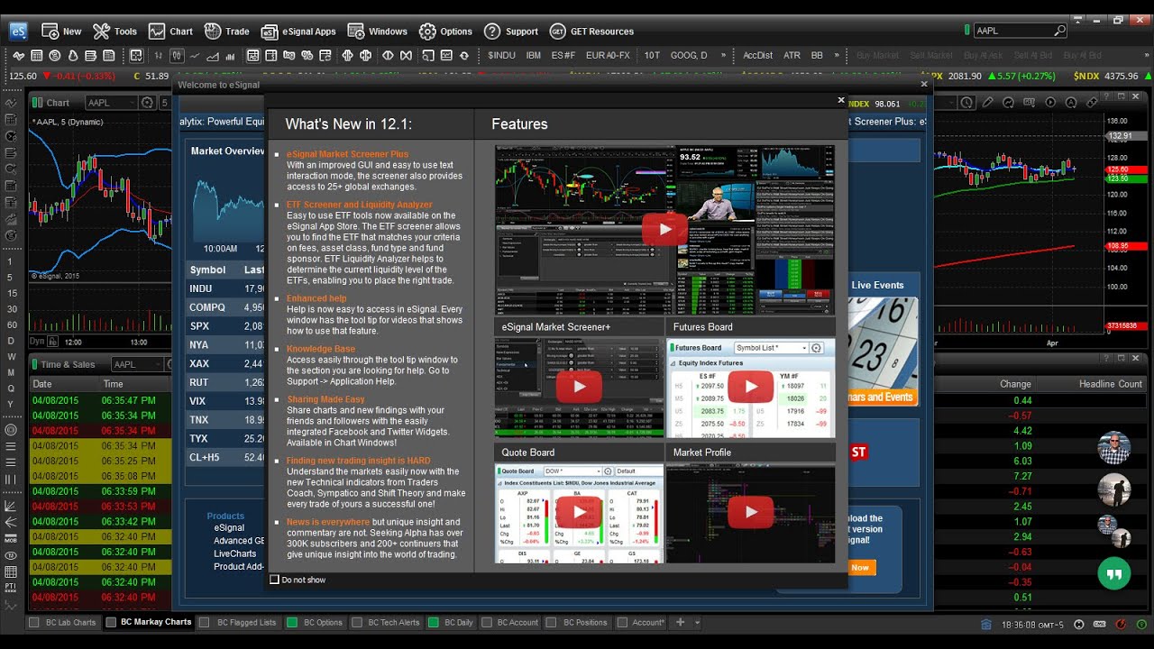Image resolution: width=1154 pixels, height=649 pixels.
Task: Set chart interval to M in left sidebar
Action: [11, 373]
